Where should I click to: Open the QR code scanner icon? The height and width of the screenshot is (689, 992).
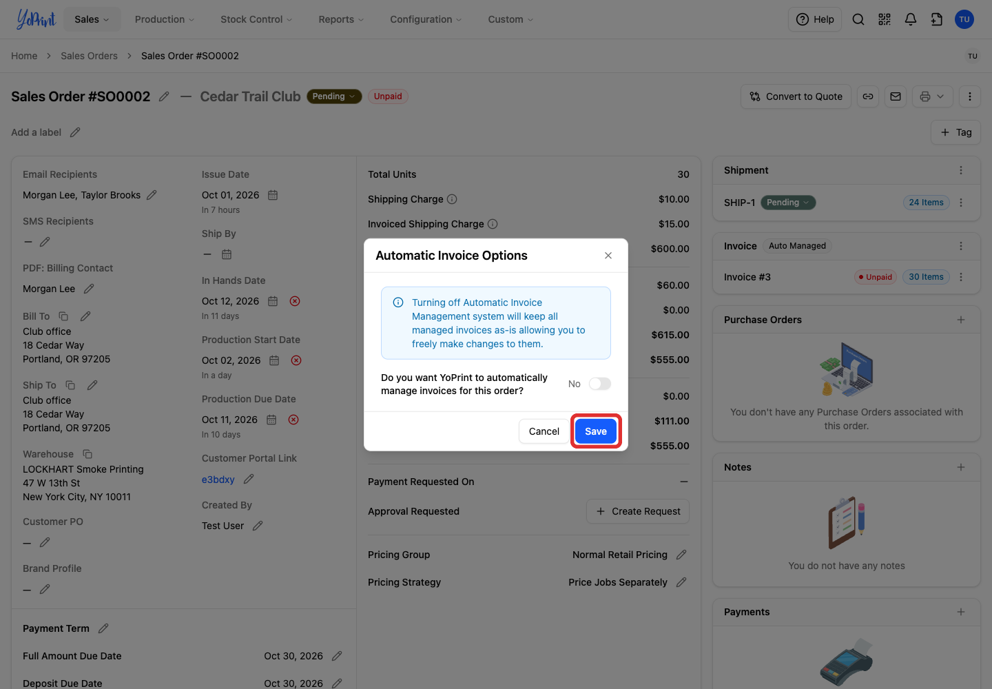point(885,19)
